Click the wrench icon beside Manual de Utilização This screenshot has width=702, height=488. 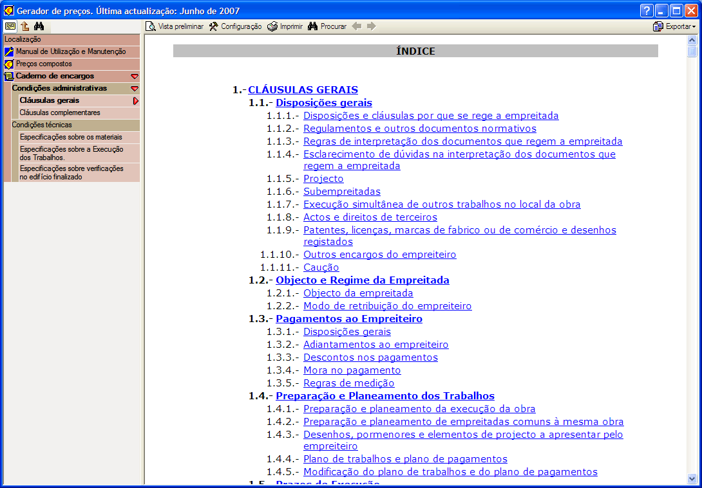[9, 52]
